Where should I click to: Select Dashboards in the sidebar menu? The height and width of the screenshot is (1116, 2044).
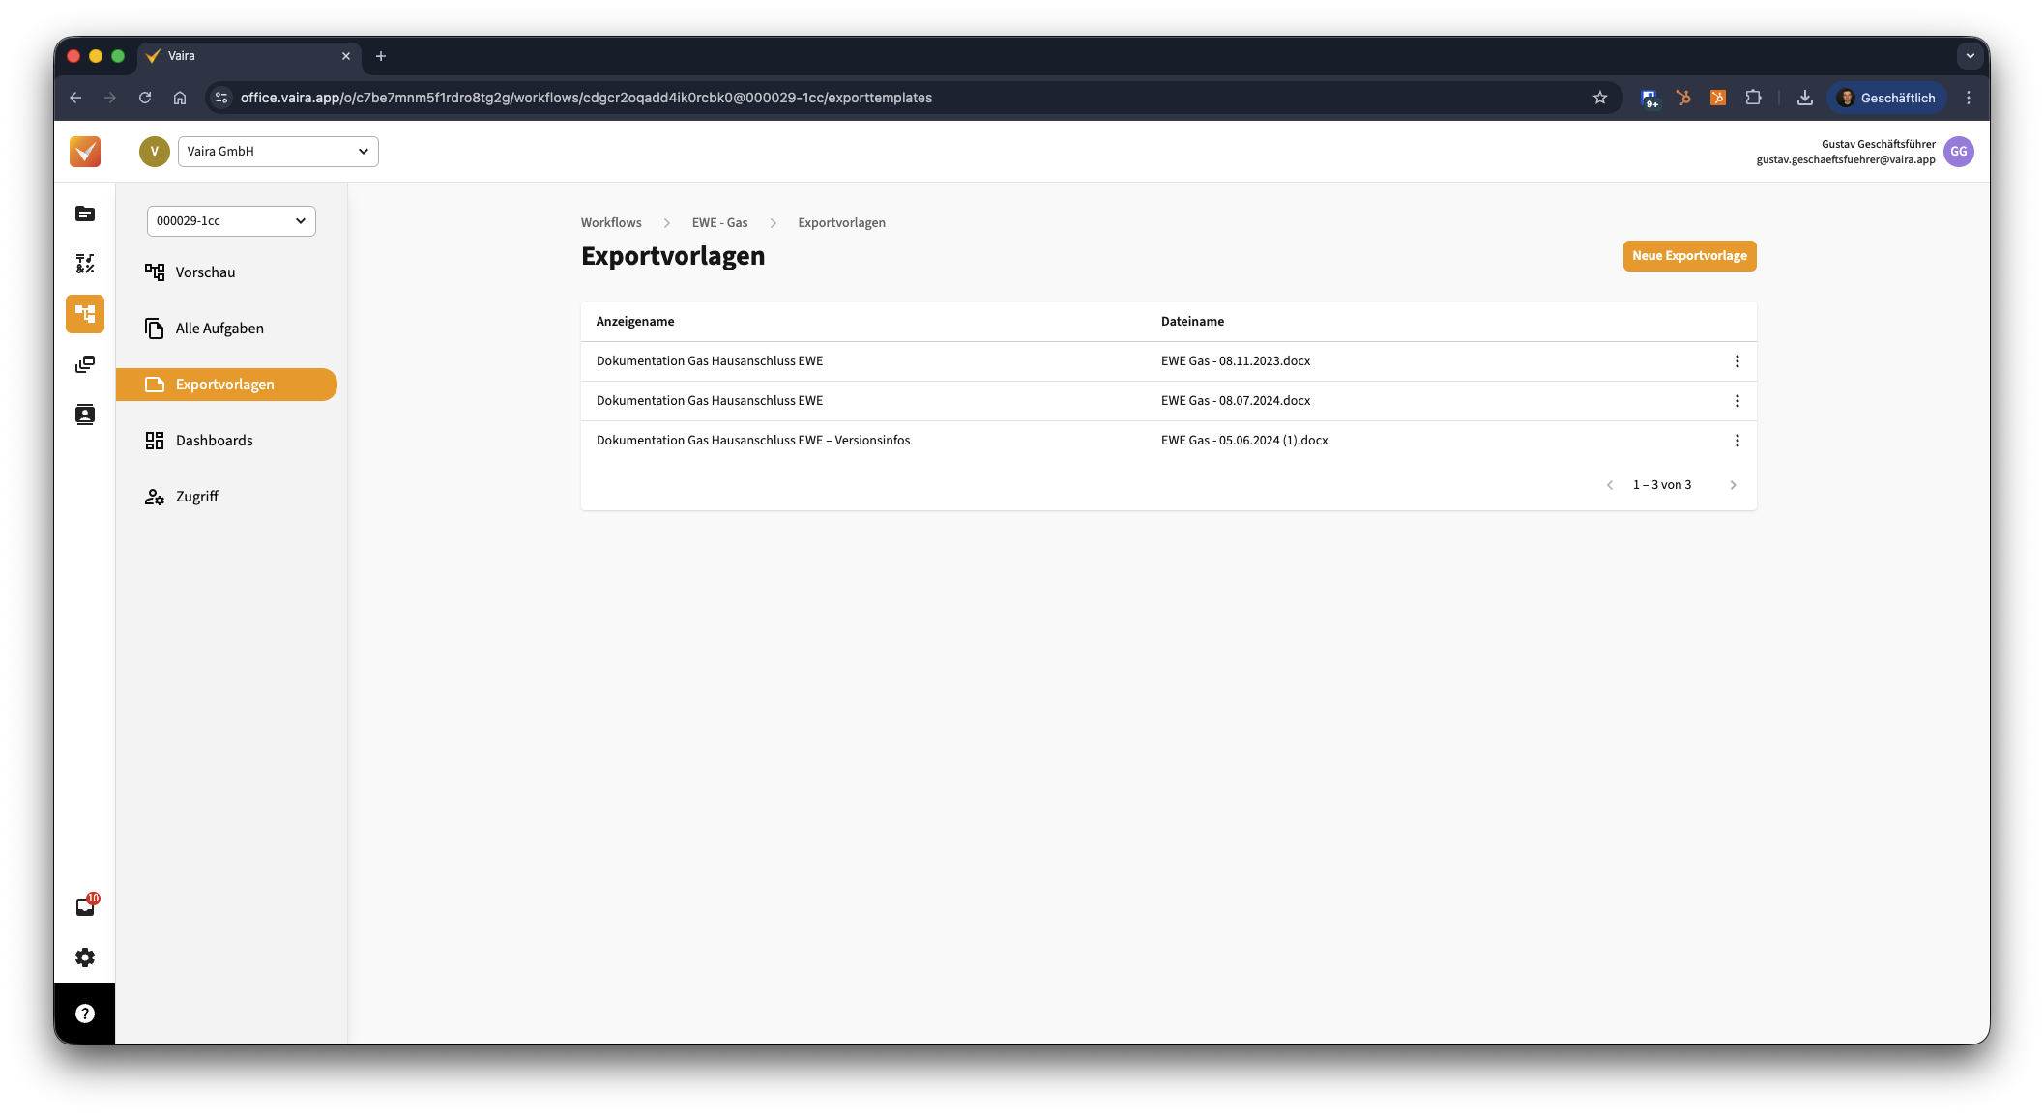[214, 441]
